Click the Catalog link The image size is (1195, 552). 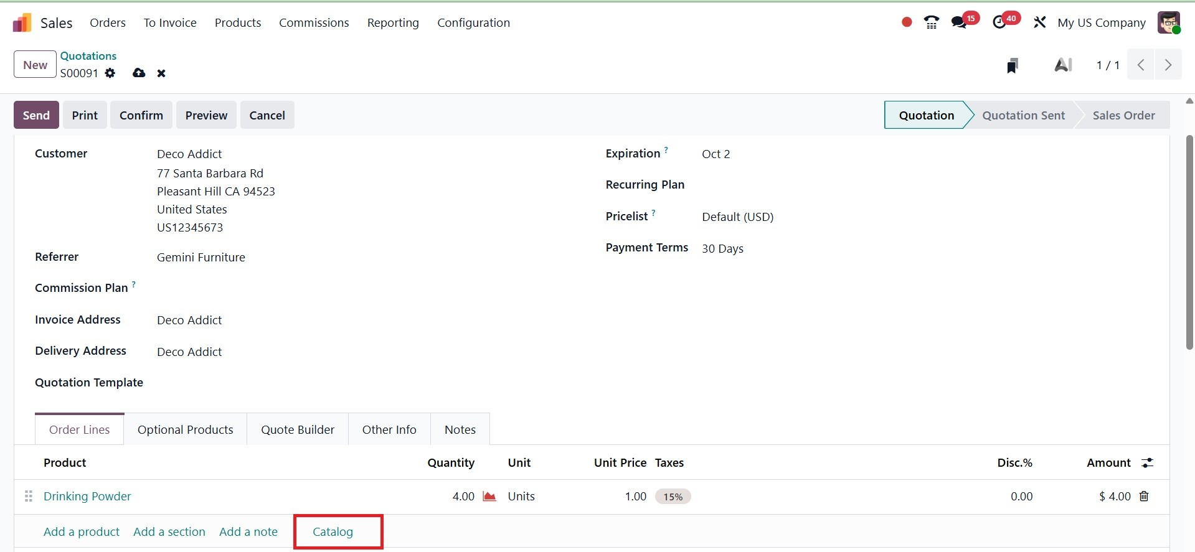click(333, 532)
